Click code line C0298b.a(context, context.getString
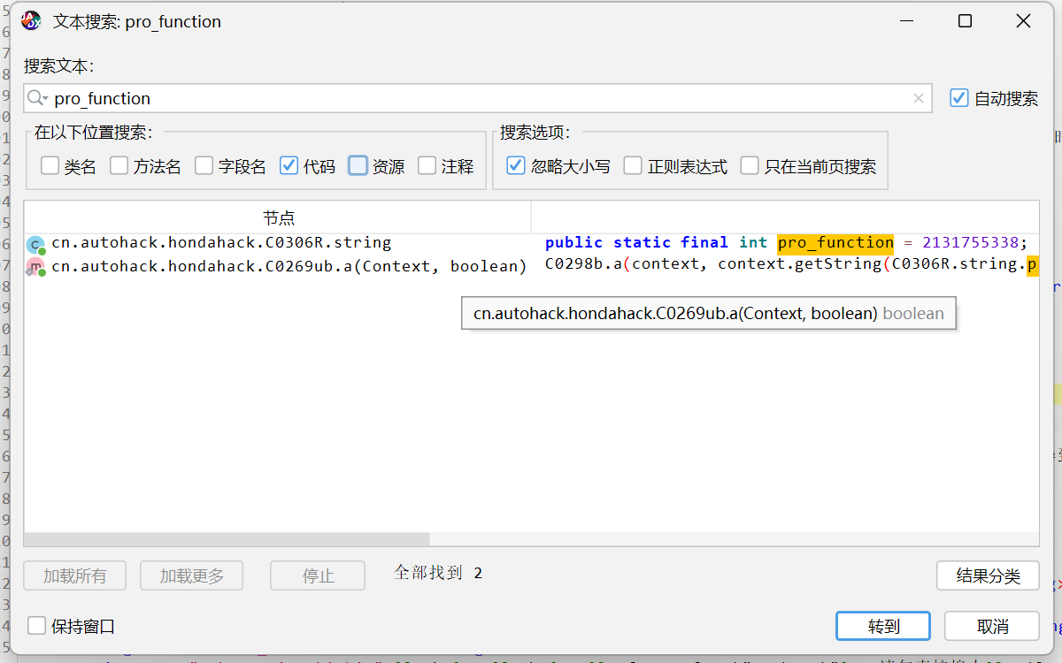This screenshot has height=663, width=1062. coord(791,265)
